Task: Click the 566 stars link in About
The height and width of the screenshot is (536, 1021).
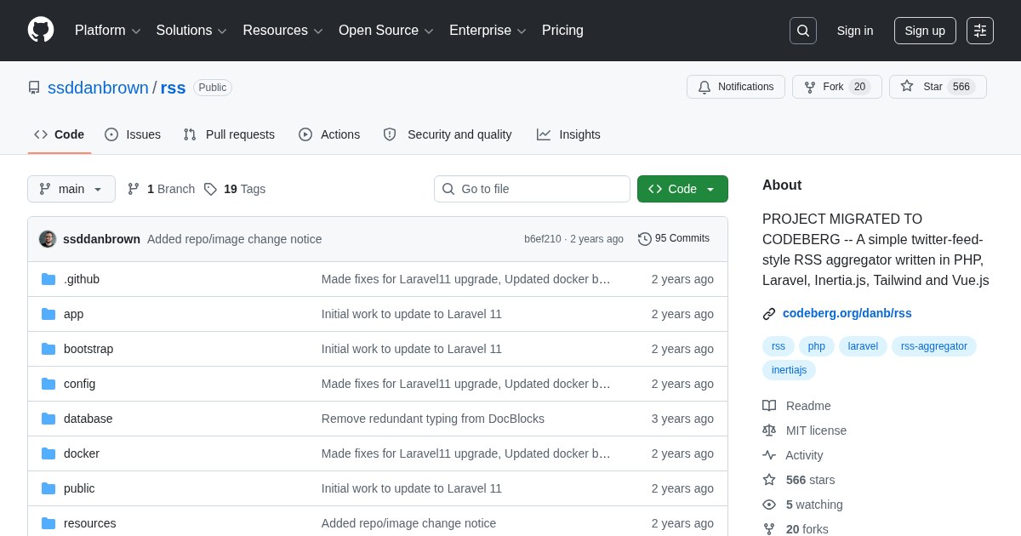Action: pos(810,480)
